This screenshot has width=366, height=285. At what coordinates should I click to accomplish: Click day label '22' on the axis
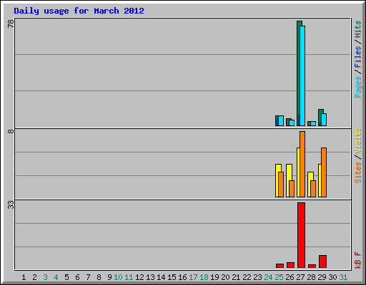(247, 277)
